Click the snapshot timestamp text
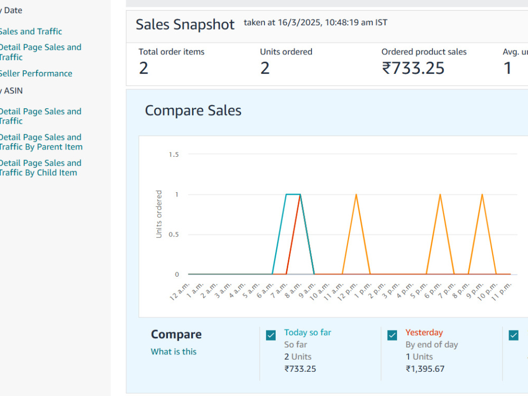 pyautogui.click(x=315, y=23)
